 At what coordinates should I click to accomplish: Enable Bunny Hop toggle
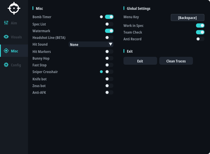(109, 58)
